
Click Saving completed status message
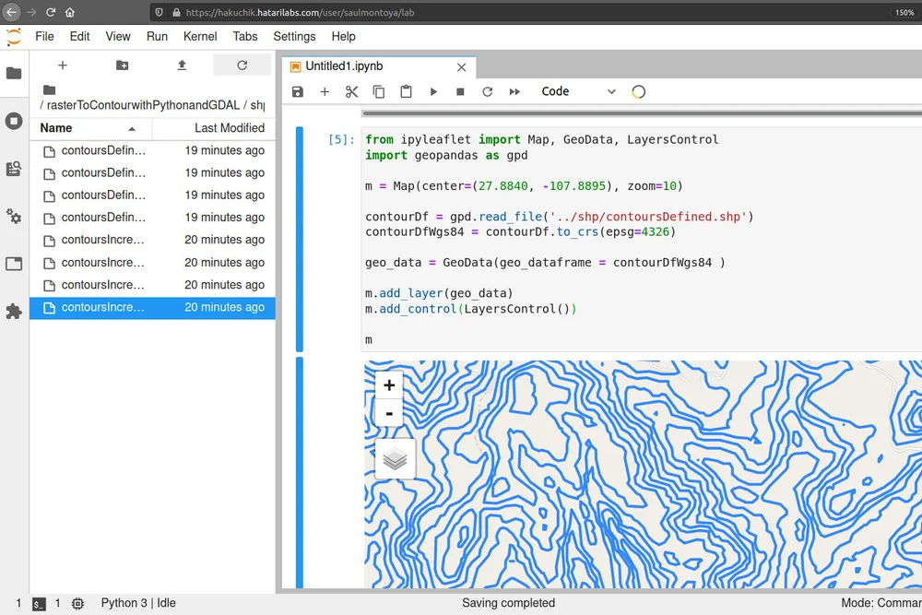[508, 603]
